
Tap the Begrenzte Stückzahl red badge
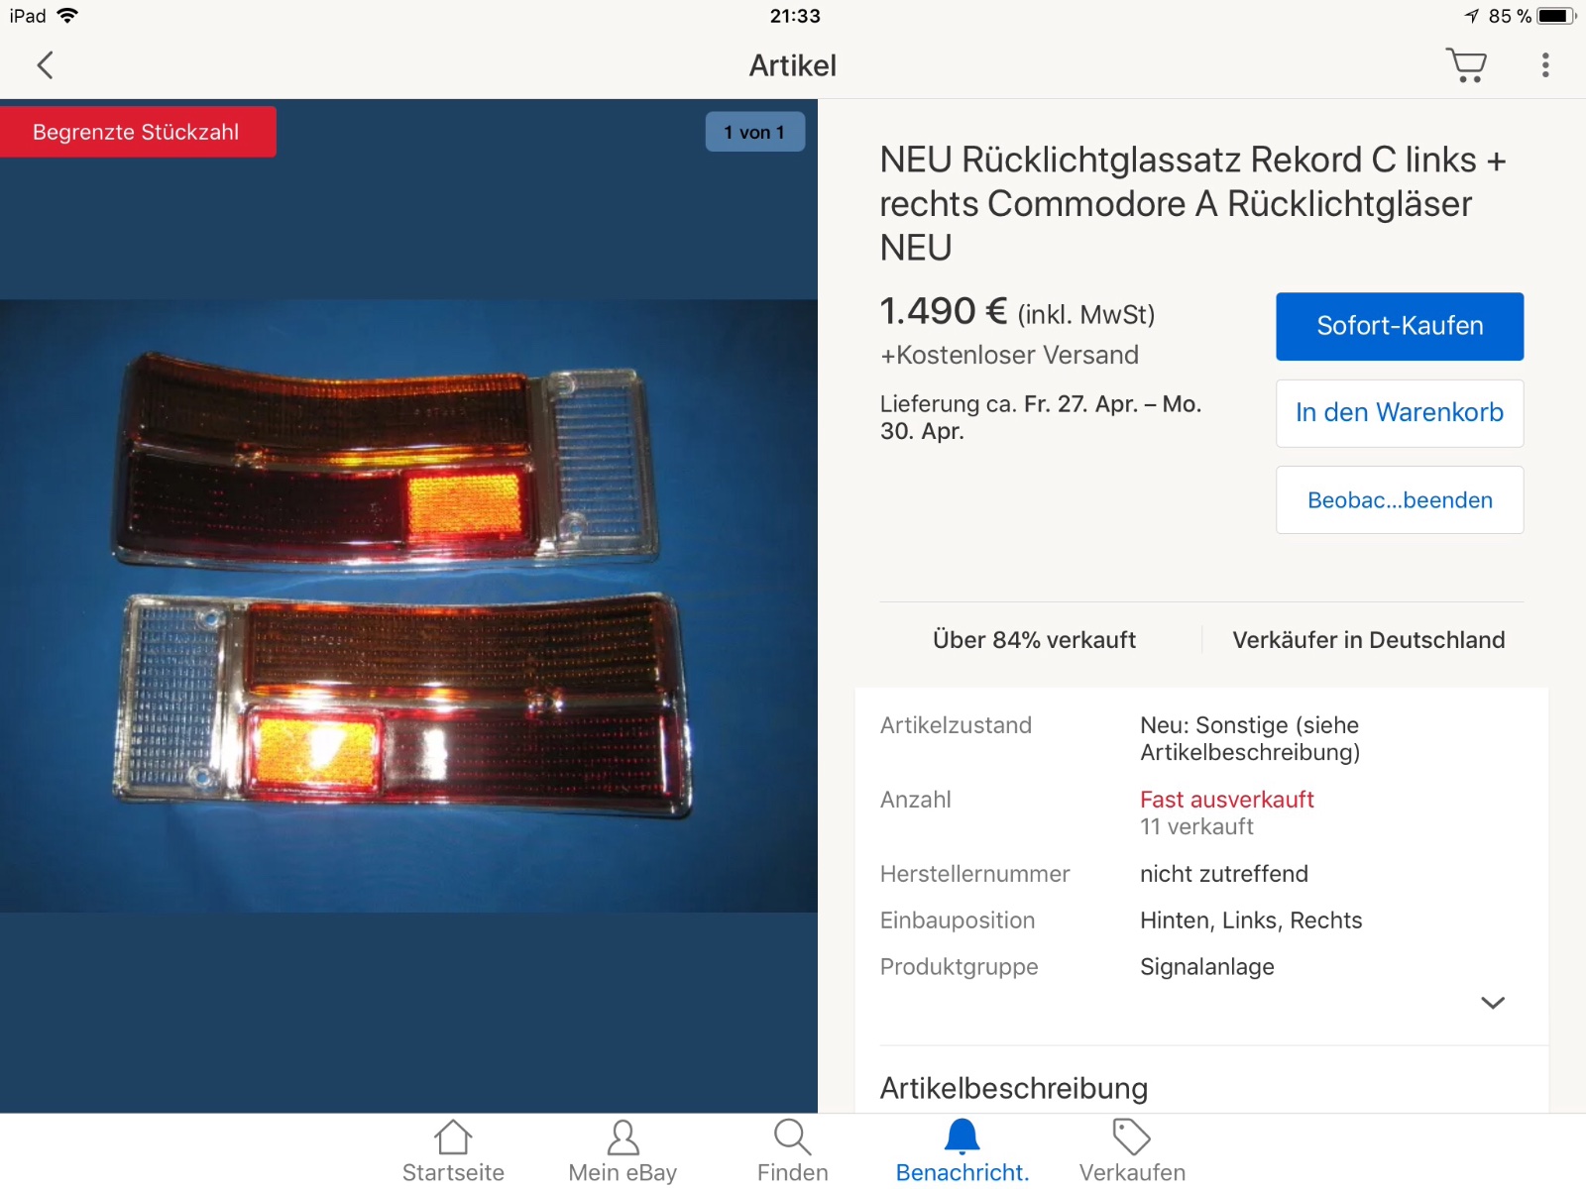click(137, 132)
